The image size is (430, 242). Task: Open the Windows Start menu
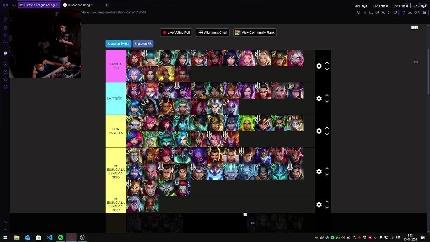pos(5,238)
